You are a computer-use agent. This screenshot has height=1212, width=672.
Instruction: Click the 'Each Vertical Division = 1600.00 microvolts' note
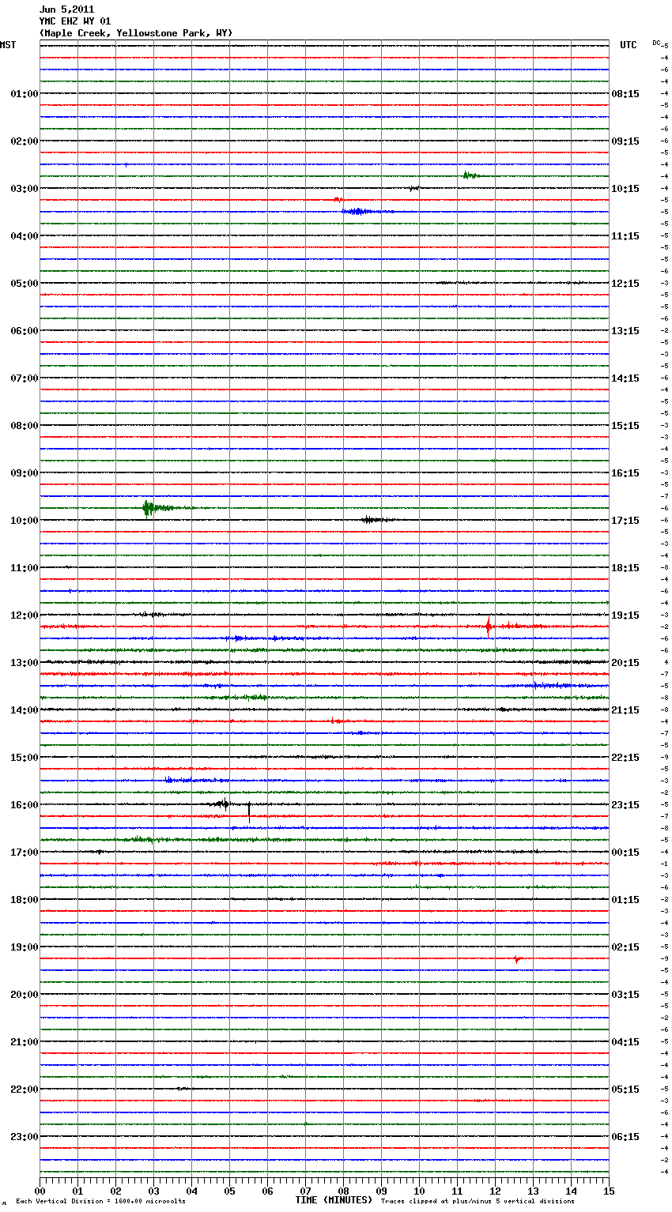100,1201
